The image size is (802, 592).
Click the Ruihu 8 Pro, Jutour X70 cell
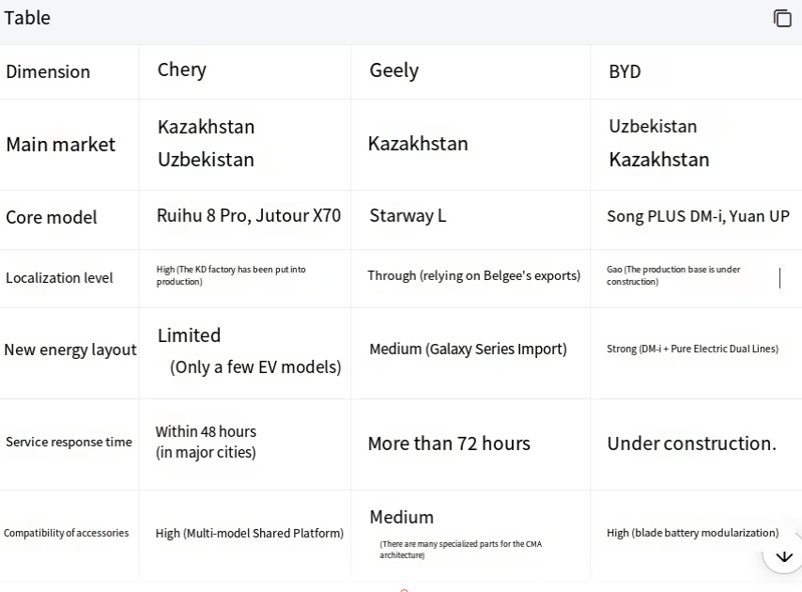coord(249,215)
